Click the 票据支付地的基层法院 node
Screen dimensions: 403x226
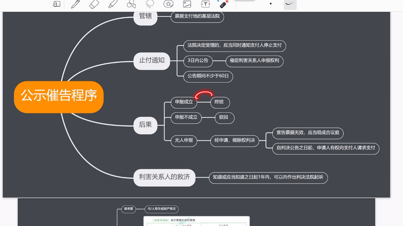click(x=197, y=17)
